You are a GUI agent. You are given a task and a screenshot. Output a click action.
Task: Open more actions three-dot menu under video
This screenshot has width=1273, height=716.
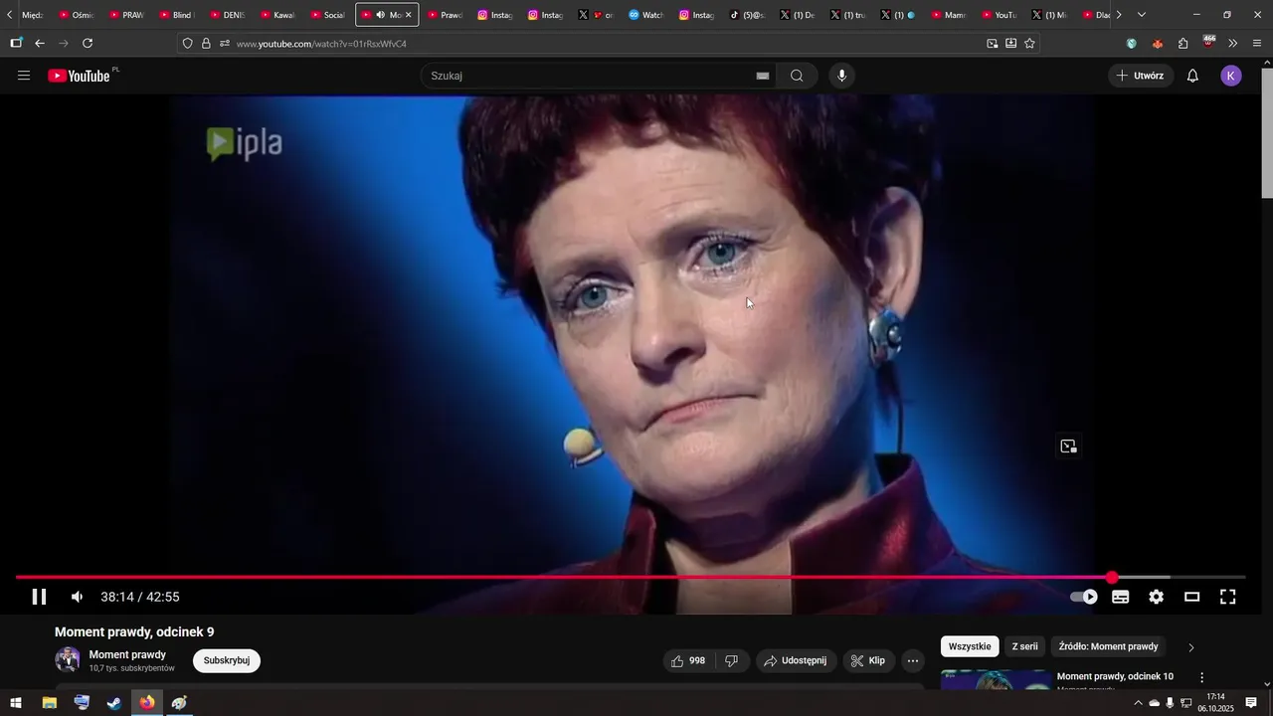(913, 660)
